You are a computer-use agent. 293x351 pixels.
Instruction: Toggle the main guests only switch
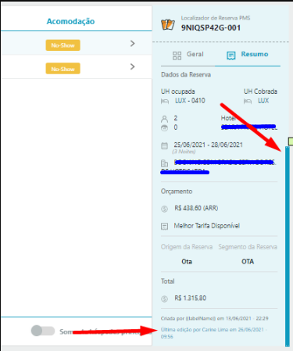(x=43, y=331)
